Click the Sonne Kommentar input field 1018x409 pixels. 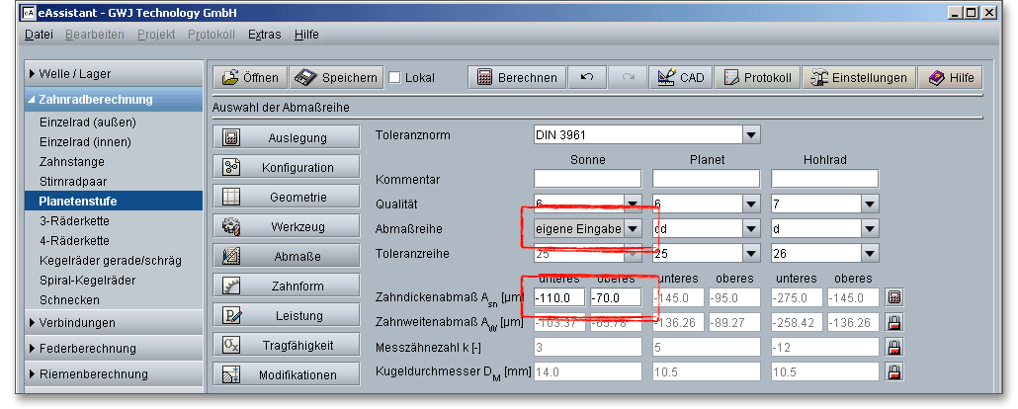point(587,179)
